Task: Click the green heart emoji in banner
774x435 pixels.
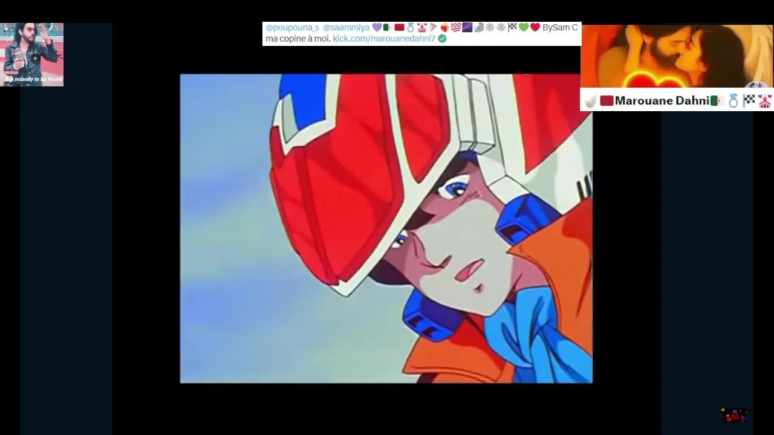Action: pyautogui.click(x=523, y=27)
